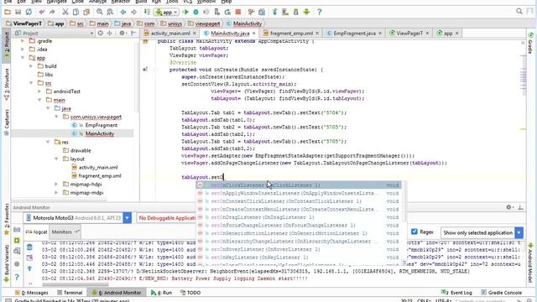537x302 pixels.
Task: Click the Save All toolbar icon
Action: tap(18, 12)
